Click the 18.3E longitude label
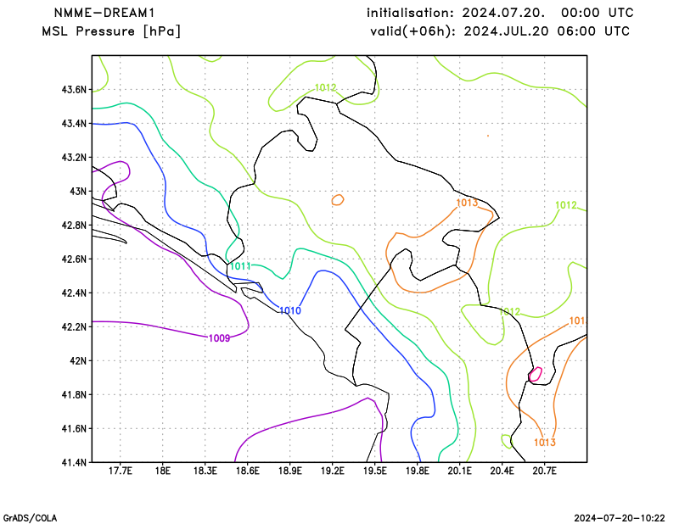This screenshot has height=524, width=679. pos(205,471)
